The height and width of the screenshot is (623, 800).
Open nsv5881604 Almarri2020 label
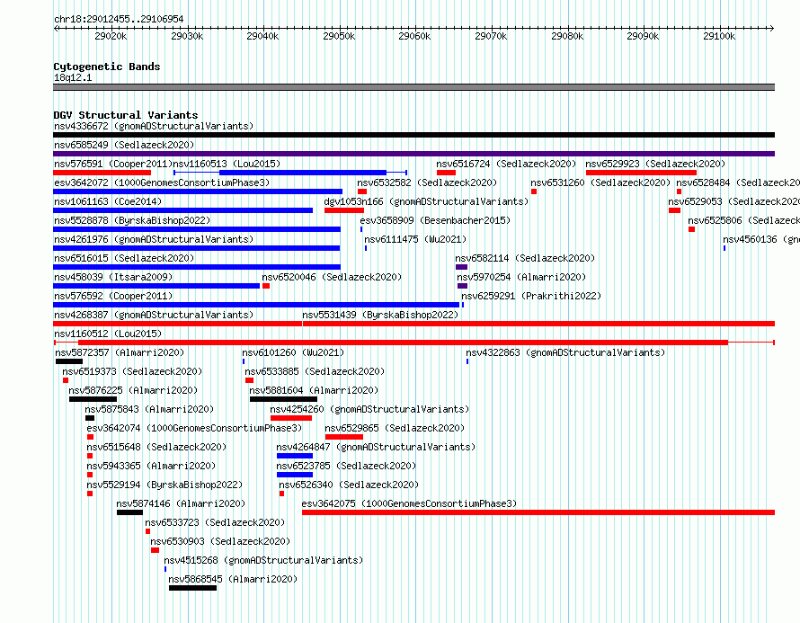(x=314, y=390)
